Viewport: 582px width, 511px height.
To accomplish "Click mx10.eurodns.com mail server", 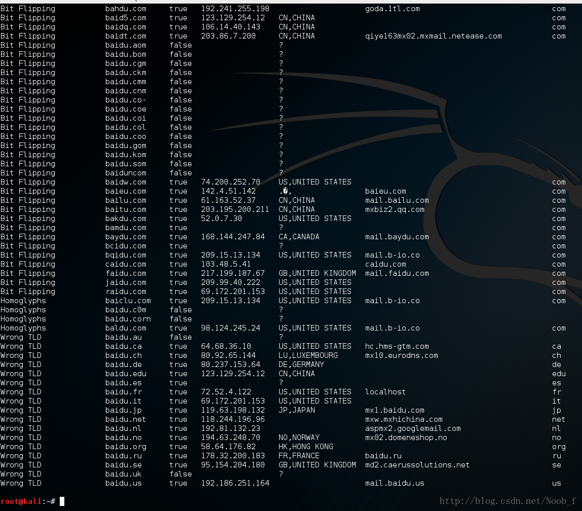I will pos(401,355).
